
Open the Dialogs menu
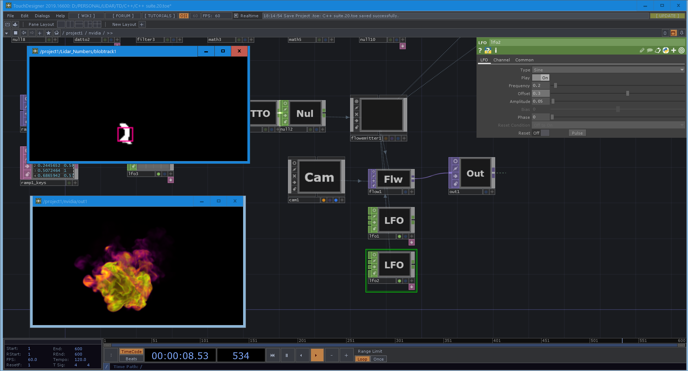click(42, 16)
